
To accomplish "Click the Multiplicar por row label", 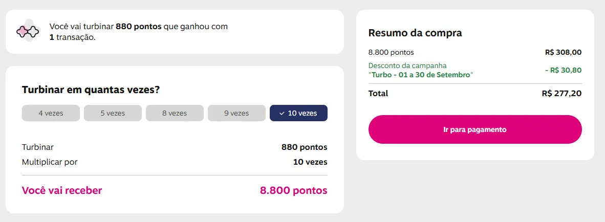I will point(50,162).
